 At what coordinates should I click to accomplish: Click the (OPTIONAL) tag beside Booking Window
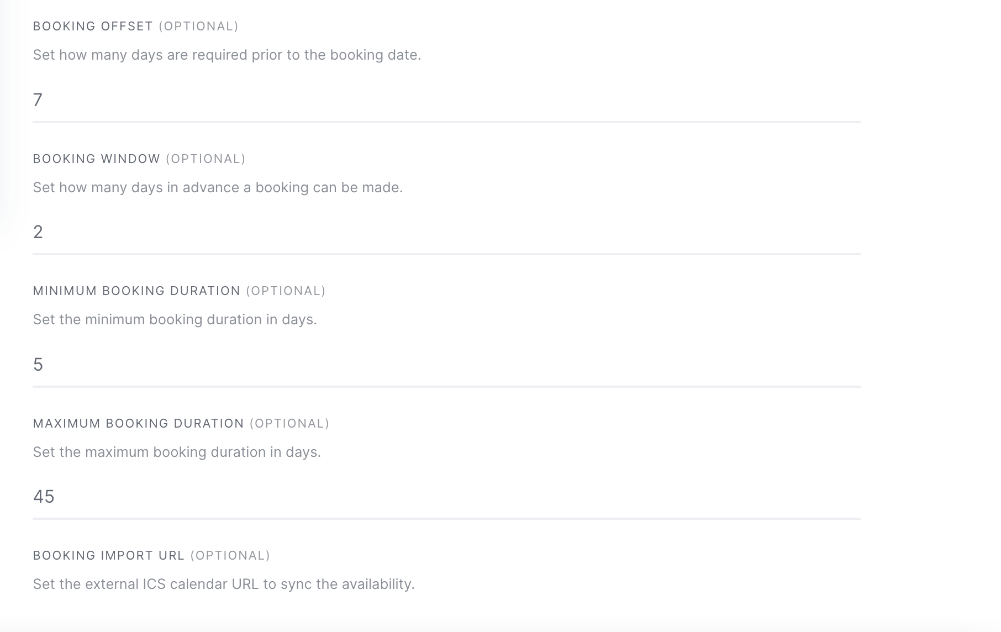coord(206,159)
